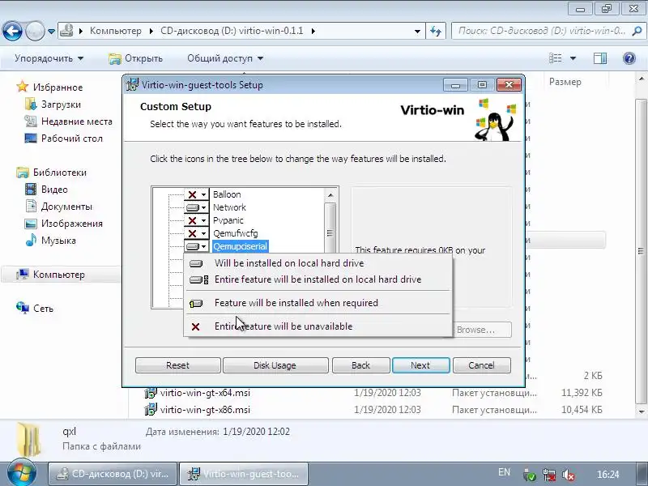Click the Explorer forward navigation arrow

[35, 31]
